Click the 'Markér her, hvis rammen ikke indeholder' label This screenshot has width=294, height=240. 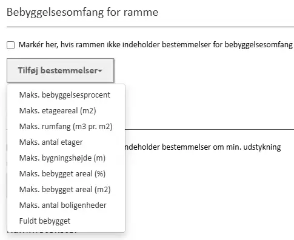(x=90, y=45)
